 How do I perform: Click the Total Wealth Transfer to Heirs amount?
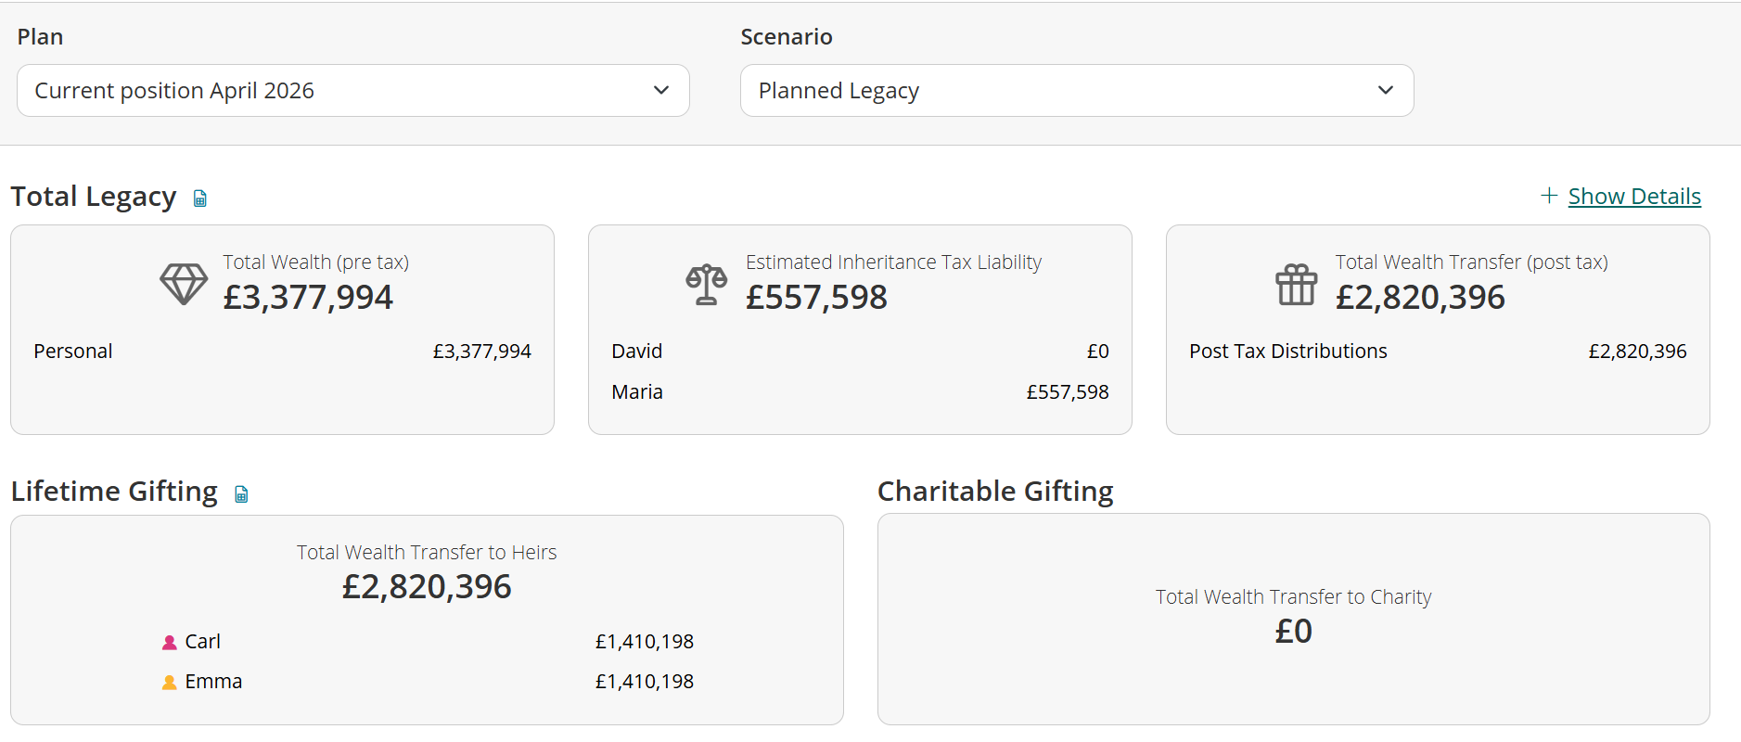click(x=427, y=587)
